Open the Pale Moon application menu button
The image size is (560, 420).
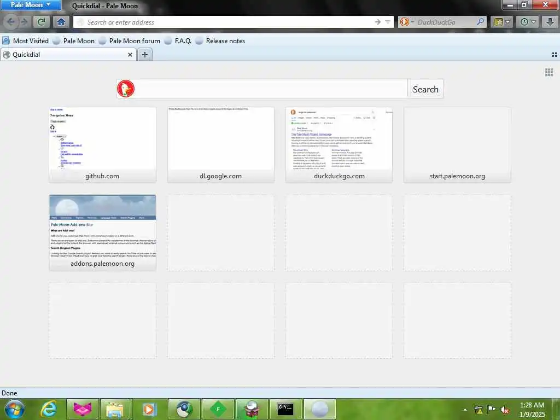coord(30,5)
